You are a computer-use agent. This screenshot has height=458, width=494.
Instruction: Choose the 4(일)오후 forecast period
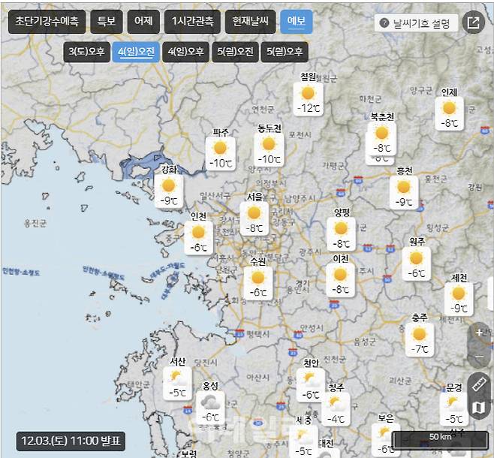click(185, 52)
